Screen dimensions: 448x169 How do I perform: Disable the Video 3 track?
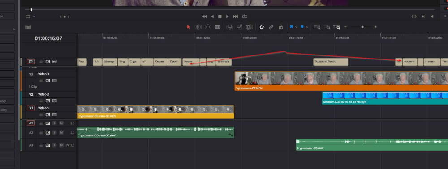[54, 80]
